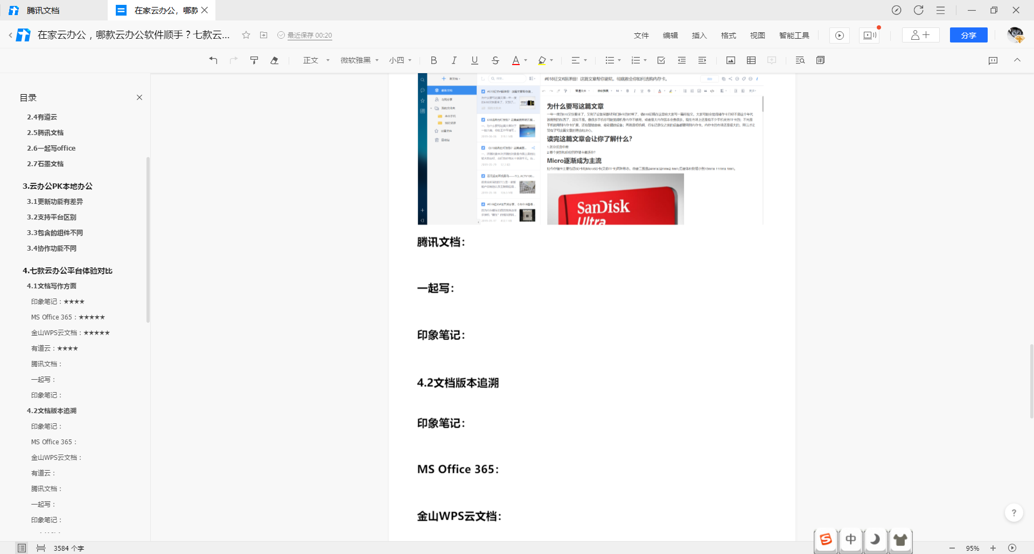Click the rightmost page-layout toolbar icon
Image resolution: width=1034 pixels, height=554 pixels.
pos(821,60)
